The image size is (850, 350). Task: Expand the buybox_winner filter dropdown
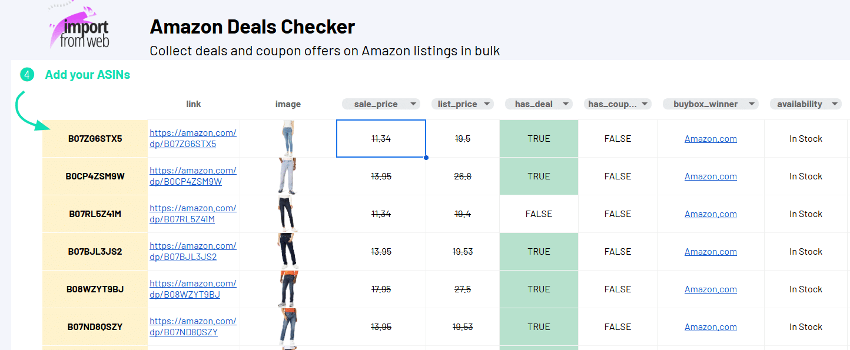(x=752, y=104)
